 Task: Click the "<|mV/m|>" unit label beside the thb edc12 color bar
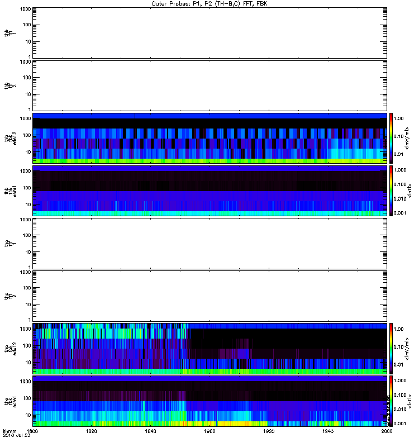pyautogui.click(x=407, y=138)
